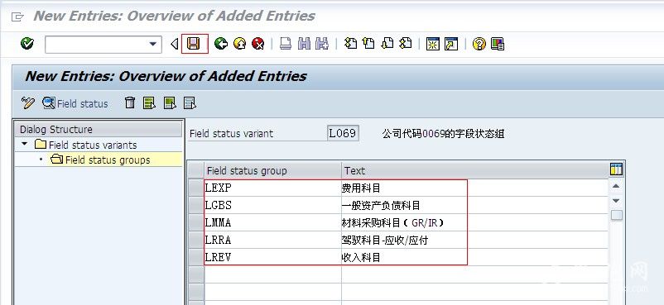Viewport: 664px width, 305px height.
Task: Click the table scrollbar down arrow
Action: pos(616,201)
